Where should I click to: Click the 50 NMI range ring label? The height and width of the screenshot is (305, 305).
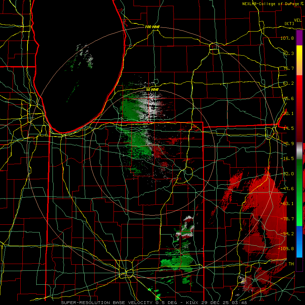pos(152,89)
